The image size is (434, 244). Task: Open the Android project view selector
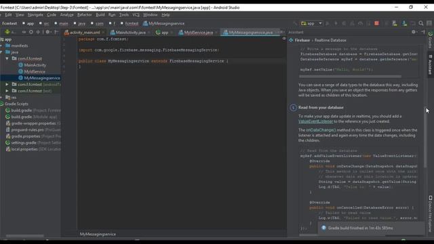coord(11,32)
